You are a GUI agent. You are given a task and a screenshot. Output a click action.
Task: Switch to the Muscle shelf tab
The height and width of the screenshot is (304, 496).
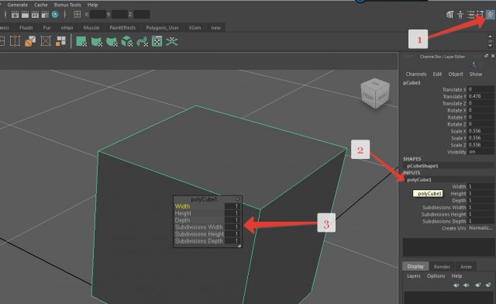tap(91, 28)
